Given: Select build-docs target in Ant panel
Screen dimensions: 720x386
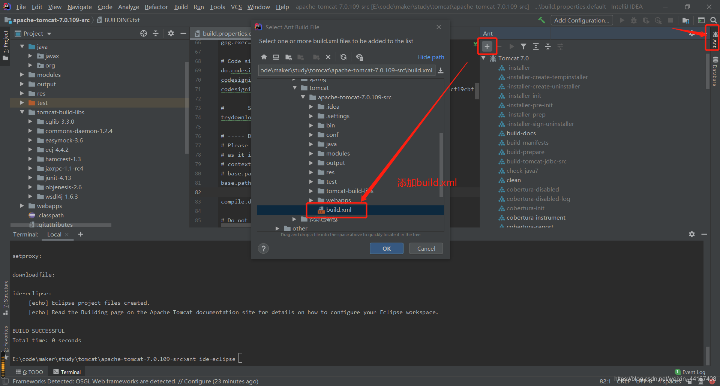Looking at the screenshot, I should pyautogui.click(x=521, y=133).
